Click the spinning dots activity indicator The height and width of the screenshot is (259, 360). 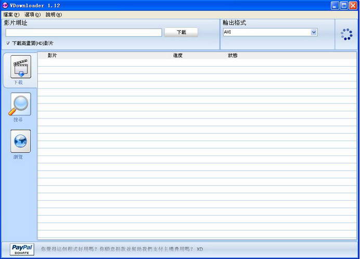point(346,34)
